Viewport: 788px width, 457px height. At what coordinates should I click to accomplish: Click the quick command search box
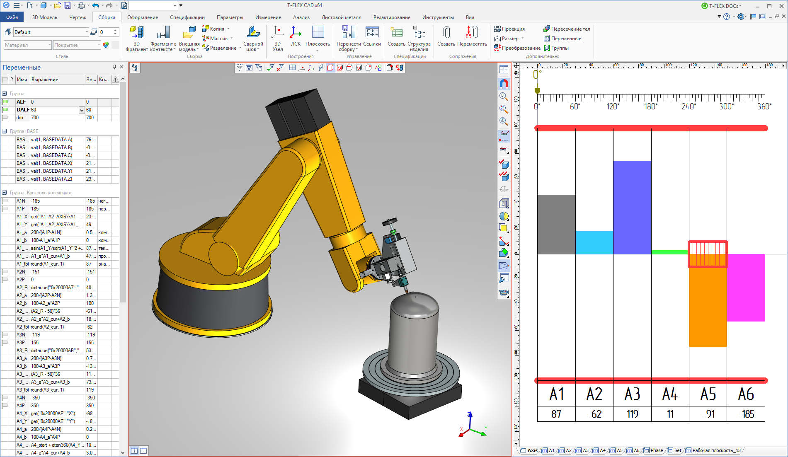tap(153, 5)
